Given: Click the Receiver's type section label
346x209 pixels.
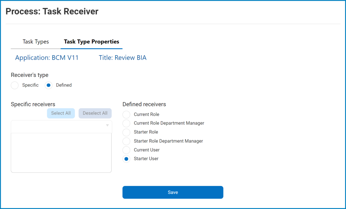Looking at the screenshot, I should (30, 75).
